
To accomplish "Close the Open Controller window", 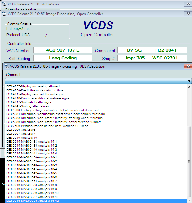I will (x=188, y=14).
